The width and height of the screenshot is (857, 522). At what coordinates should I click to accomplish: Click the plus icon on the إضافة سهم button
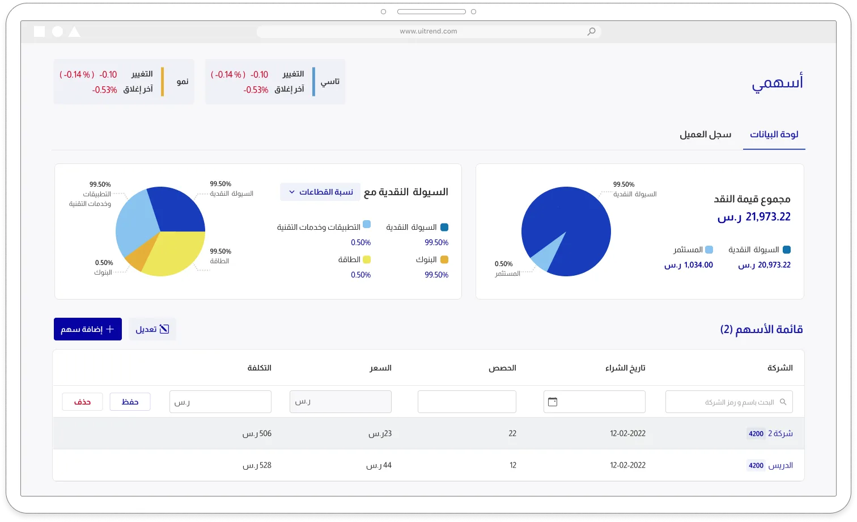110,329
